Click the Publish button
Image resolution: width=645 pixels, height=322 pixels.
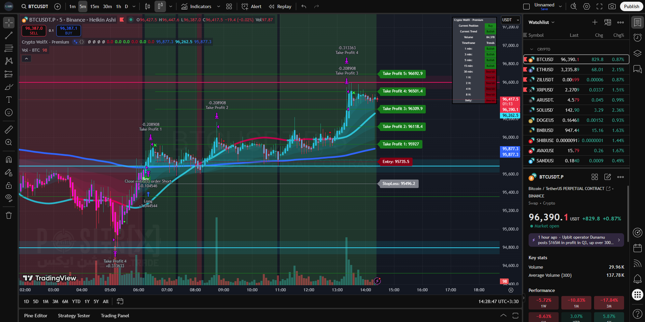point(631,6)
